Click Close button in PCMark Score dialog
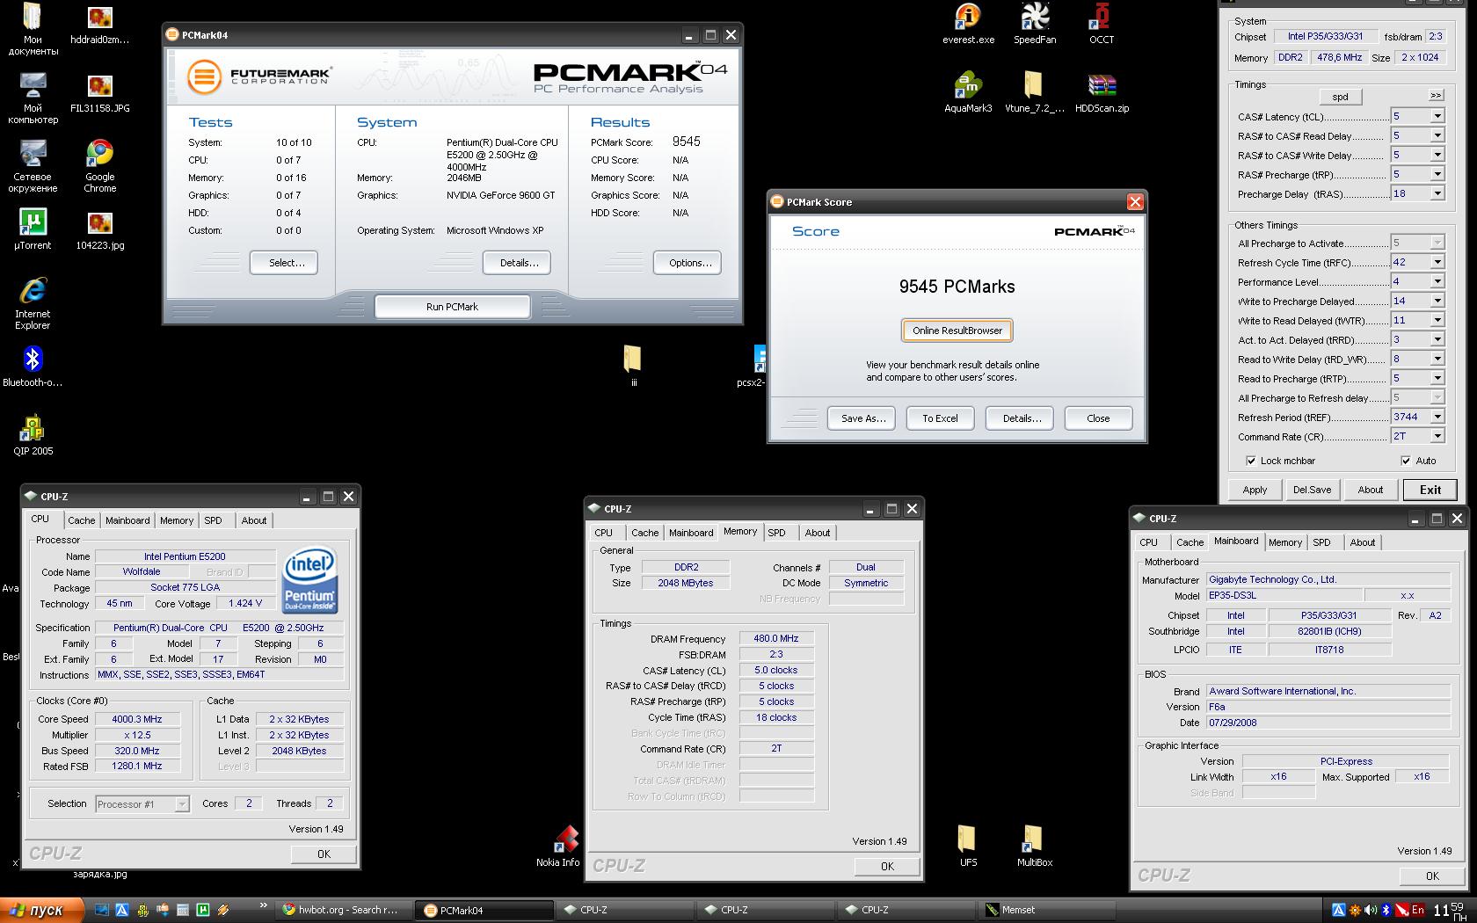 [x=1098, y=418]
